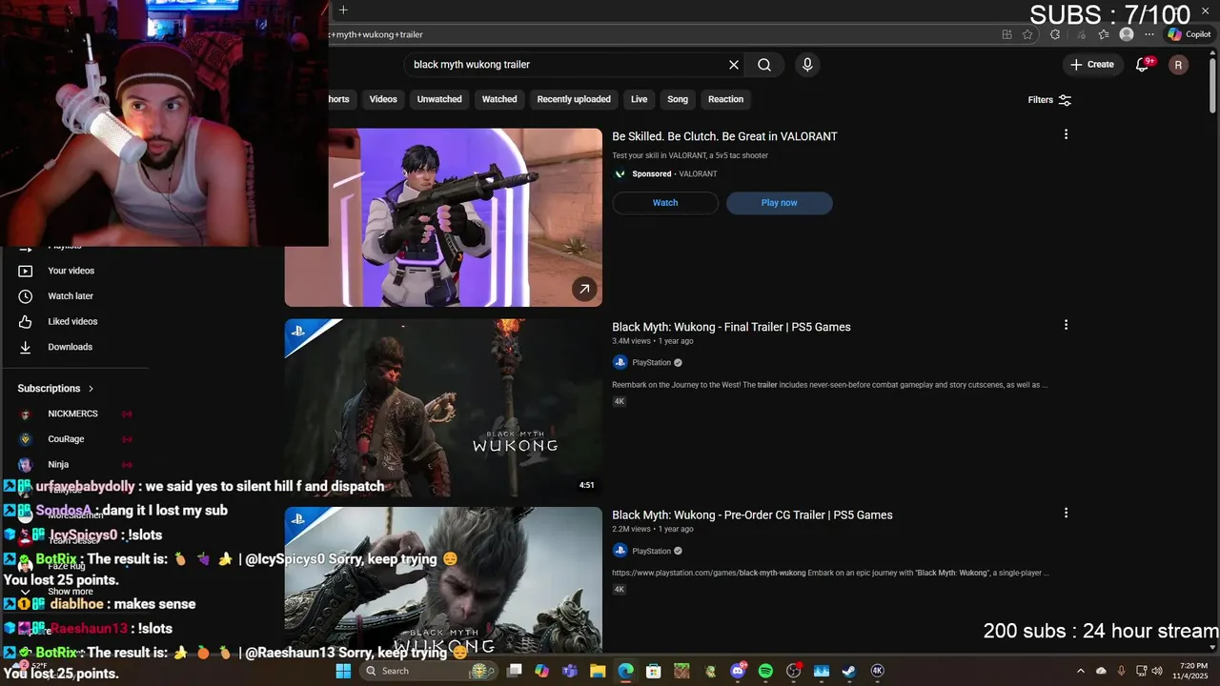Click the PlayStation channel avatar under Final Trailer

620,362
